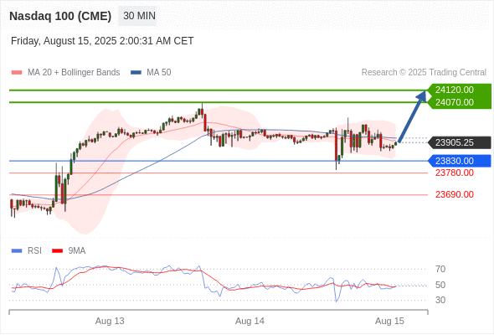Click the RSI 70 level label
The image size is (494, 335).
tap(440, 269)
